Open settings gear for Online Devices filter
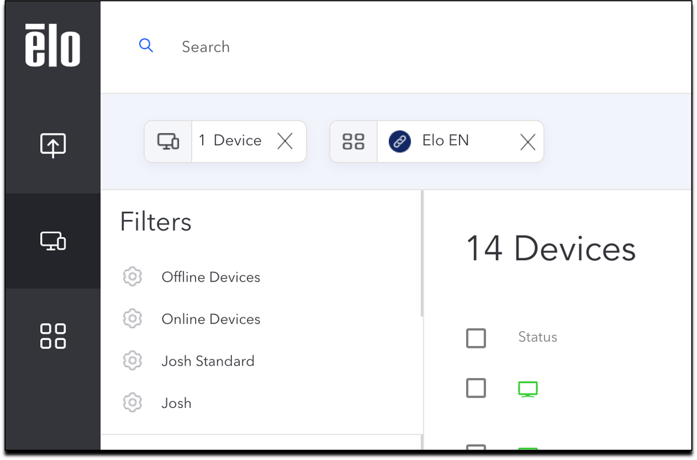This screenshot has height=460, width=697. pos(132,319)
